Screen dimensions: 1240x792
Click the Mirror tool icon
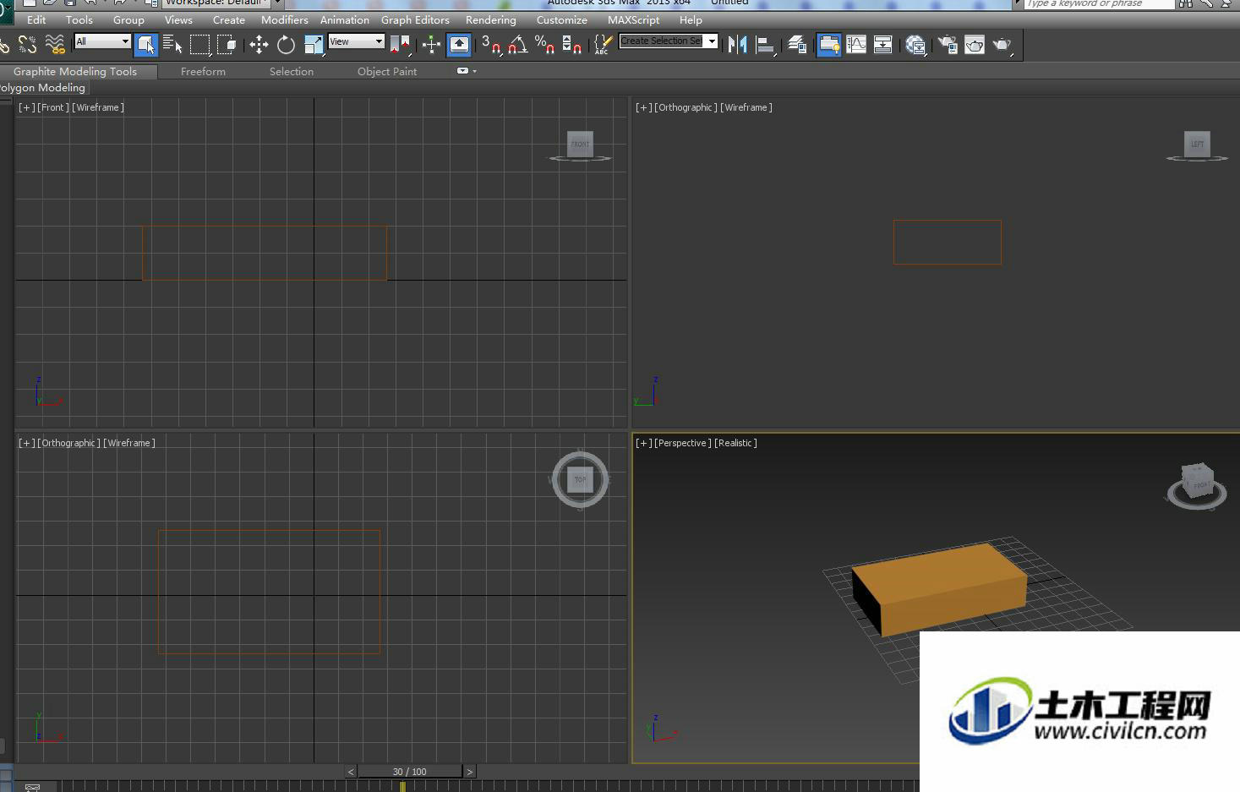coord(737,44)
